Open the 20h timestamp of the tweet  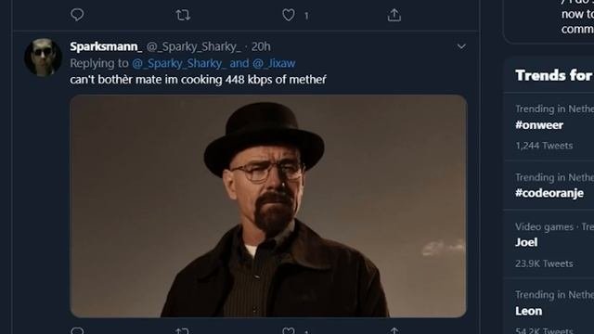tap(261, 46)
